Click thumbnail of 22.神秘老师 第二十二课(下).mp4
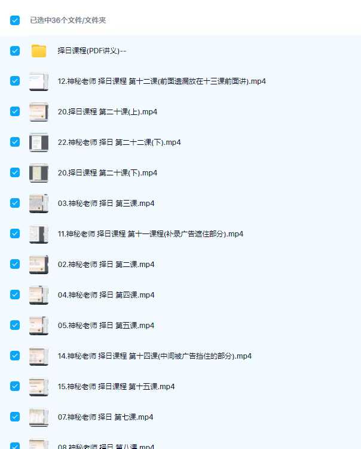This screenshot has width=361, height=449. (39, 142)
